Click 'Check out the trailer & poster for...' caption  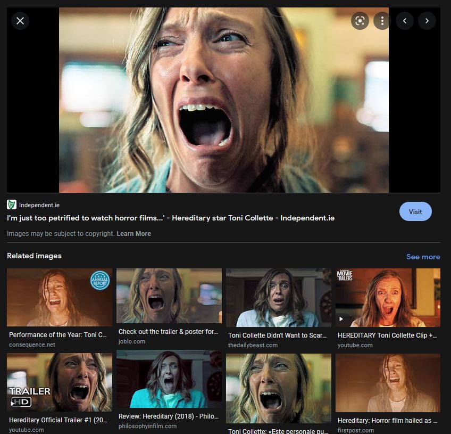click(168, 331)
